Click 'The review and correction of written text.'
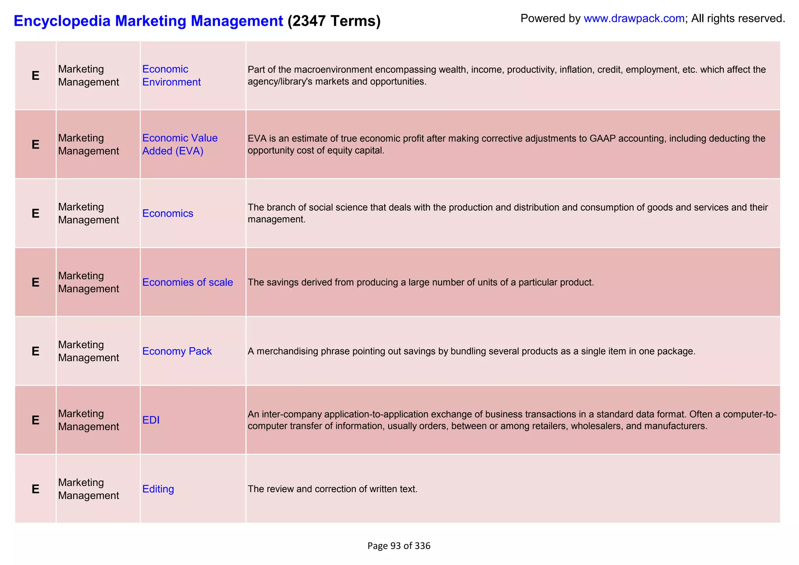The image size is (799, 565). (x=332, y=489)
